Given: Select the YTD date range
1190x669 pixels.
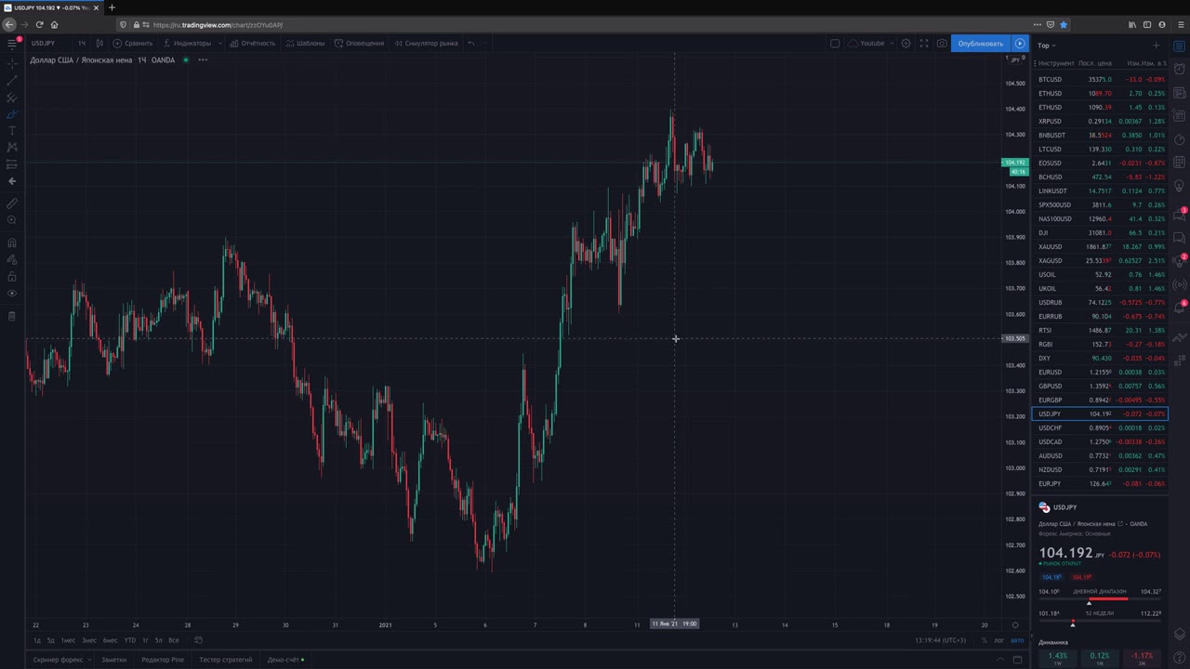Looking at the screenshot, I should [129, 640].
